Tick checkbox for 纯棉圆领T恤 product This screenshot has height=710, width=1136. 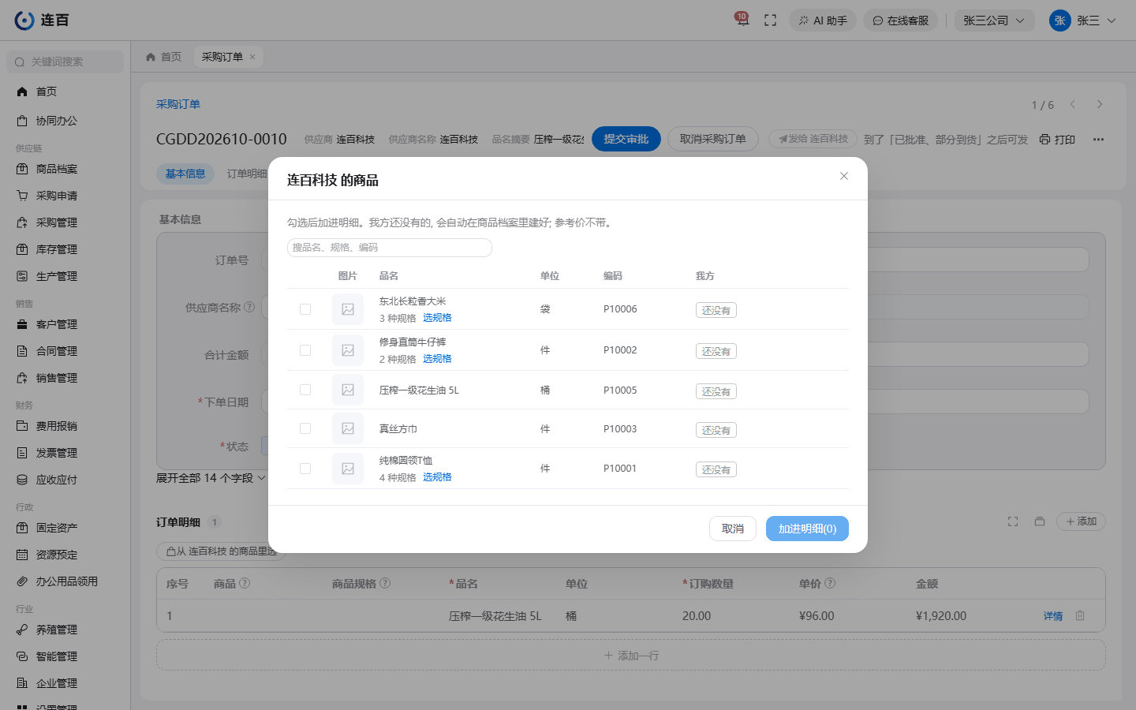[305, 469]
